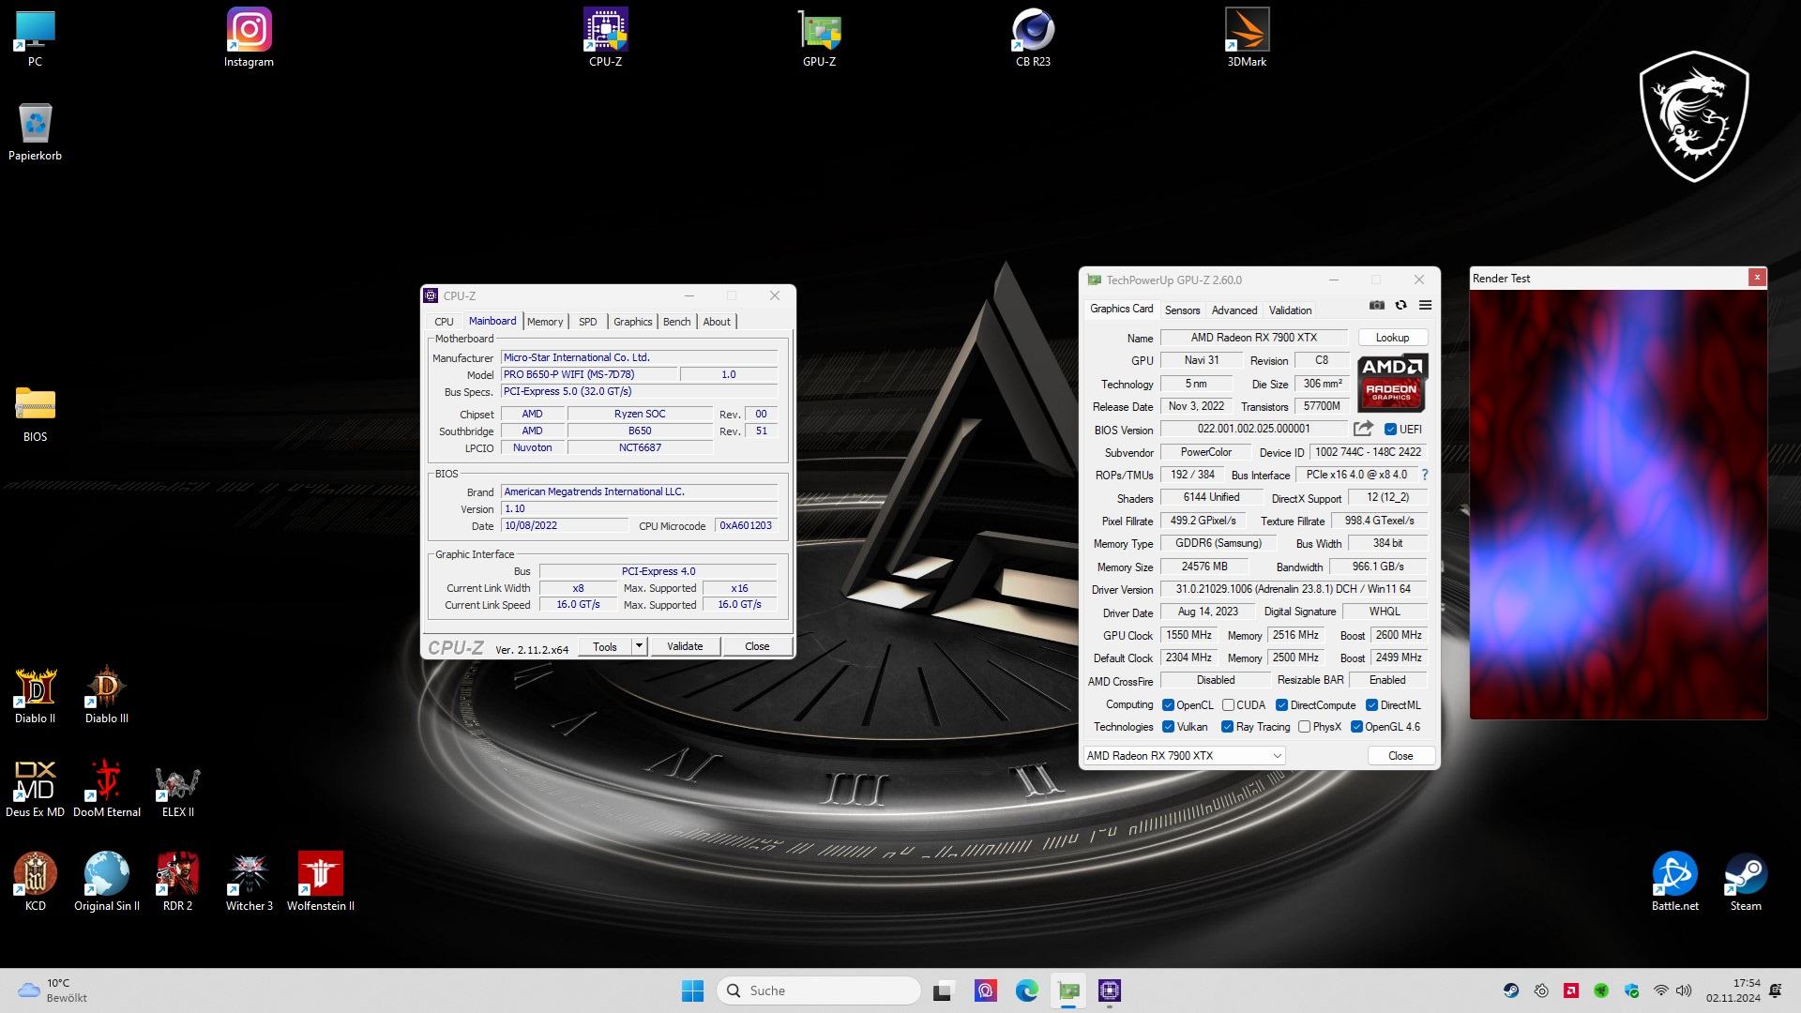The width and height of the screenshot is (1801, 1013).
Task: Toggle the UEFI checkbox
Action: tap(1391, 430)
